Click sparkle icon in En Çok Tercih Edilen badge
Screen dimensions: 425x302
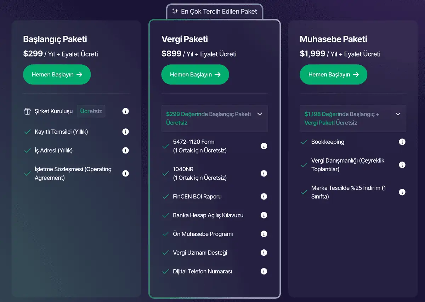(x=175, y=11)
